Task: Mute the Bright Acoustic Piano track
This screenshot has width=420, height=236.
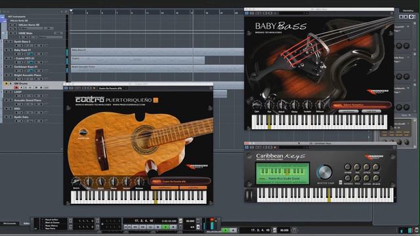Action: (6, 75)
